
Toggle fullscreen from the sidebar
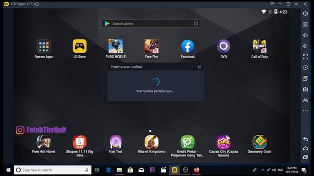(x=305, y=57)
